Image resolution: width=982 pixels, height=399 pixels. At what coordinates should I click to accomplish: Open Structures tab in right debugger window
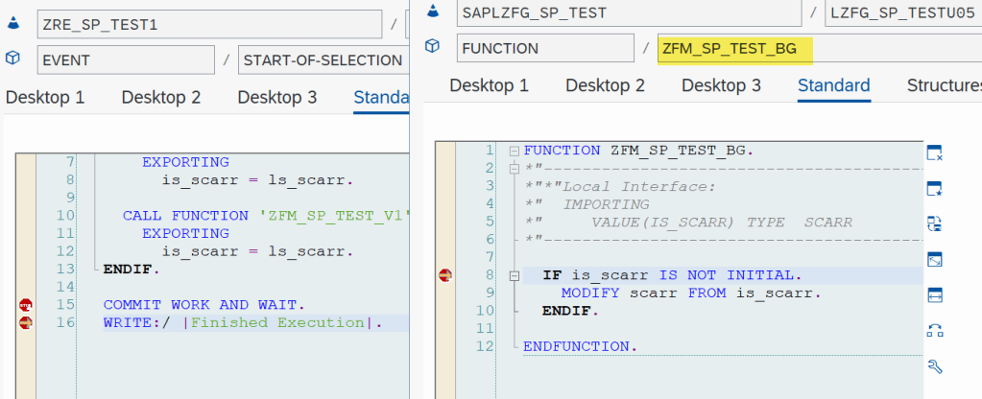click(x=945, y=85)
